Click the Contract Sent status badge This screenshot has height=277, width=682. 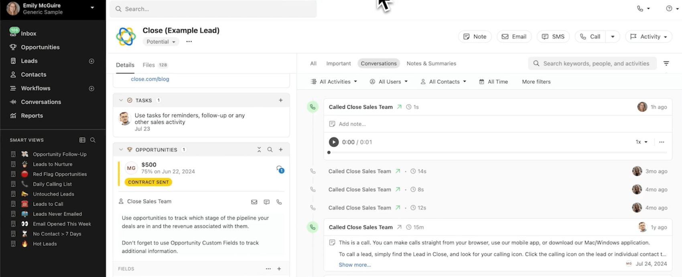pos(148,182)
